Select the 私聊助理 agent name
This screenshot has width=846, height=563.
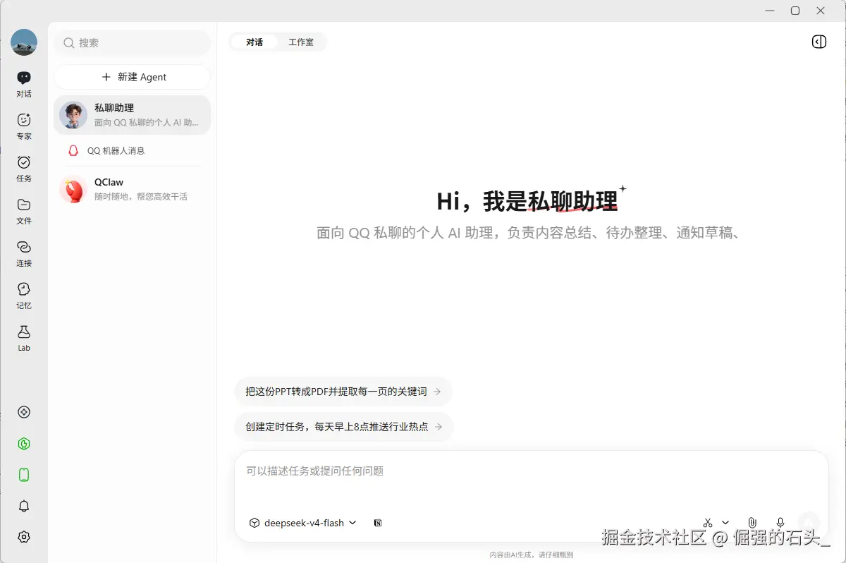tap(114, 108)
